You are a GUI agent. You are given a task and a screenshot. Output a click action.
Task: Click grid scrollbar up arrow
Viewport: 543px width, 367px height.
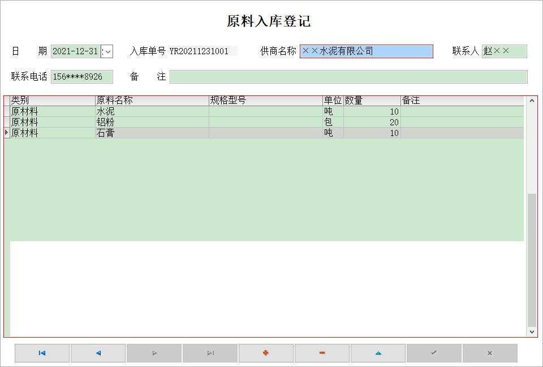[532, 101]
